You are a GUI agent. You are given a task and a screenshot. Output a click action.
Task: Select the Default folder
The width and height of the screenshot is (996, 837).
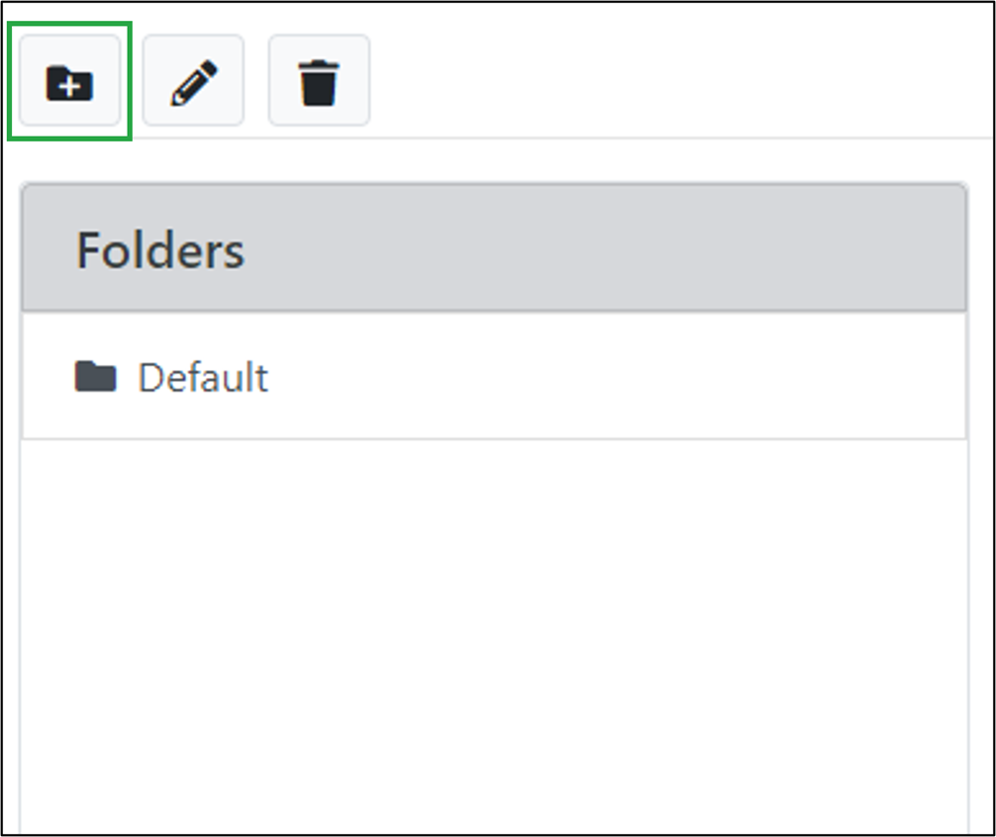pos(202,377)
